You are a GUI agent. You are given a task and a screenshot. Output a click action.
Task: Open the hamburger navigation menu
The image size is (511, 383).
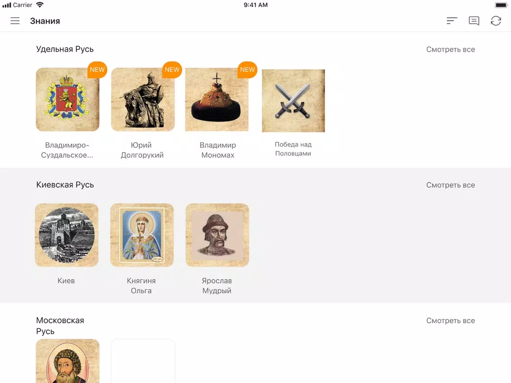point(15,21)
